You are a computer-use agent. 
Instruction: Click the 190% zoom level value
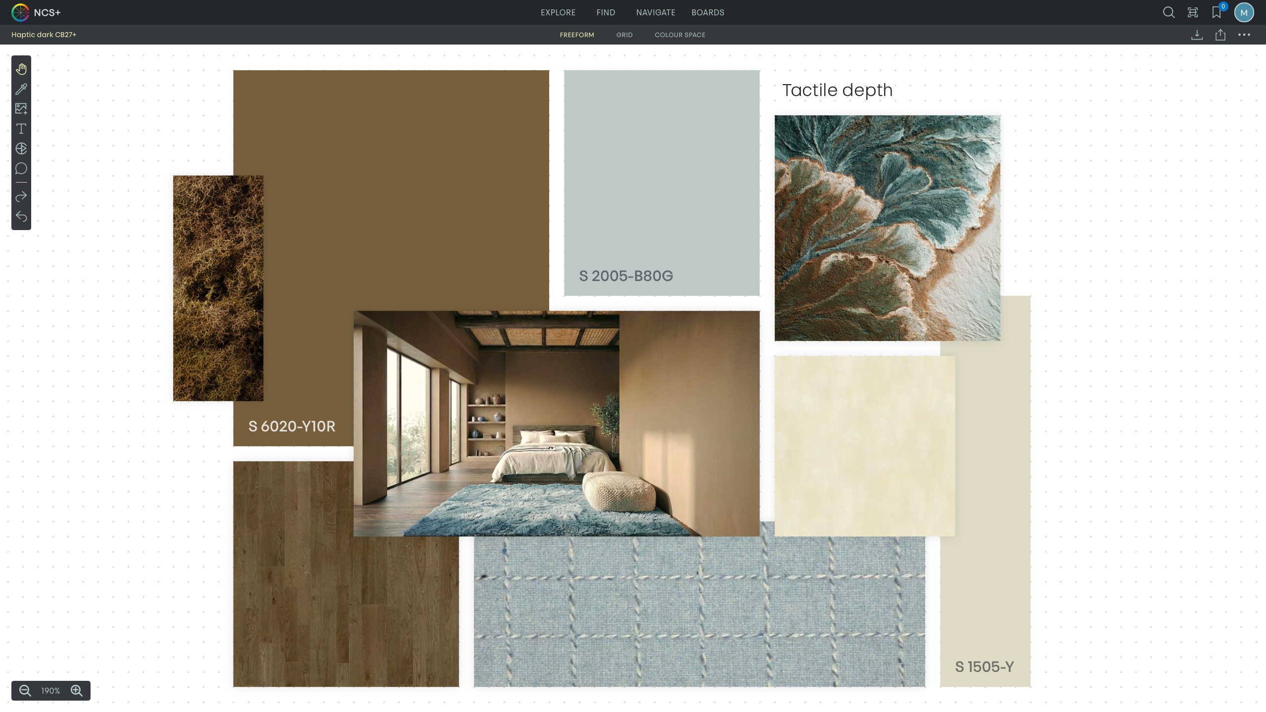click(50, 691)
